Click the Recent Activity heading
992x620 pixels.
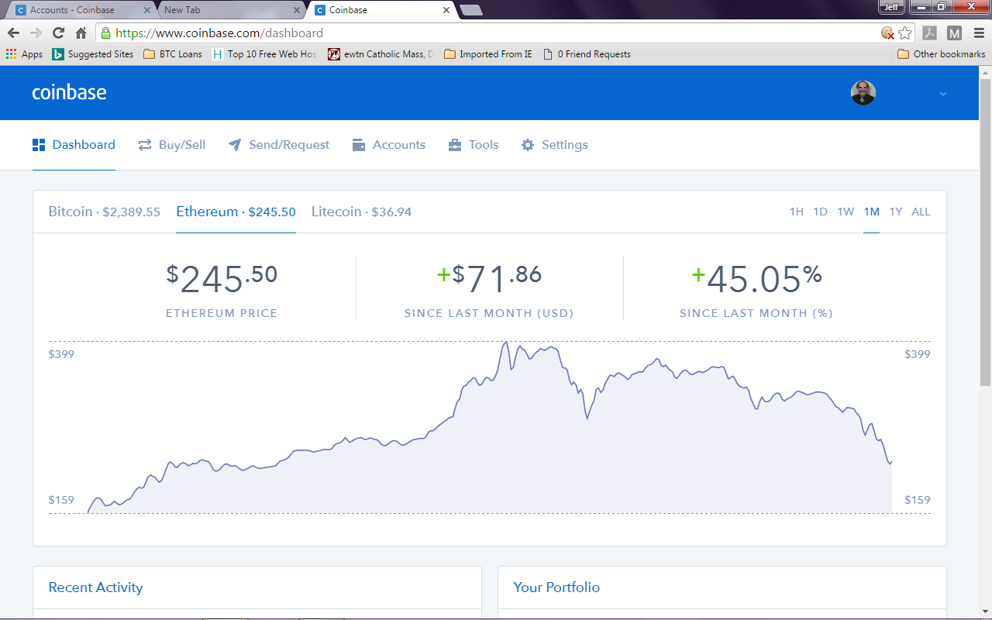95,587
